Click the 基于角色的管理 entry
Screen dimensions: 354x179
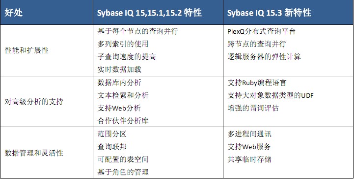[123, 172]
